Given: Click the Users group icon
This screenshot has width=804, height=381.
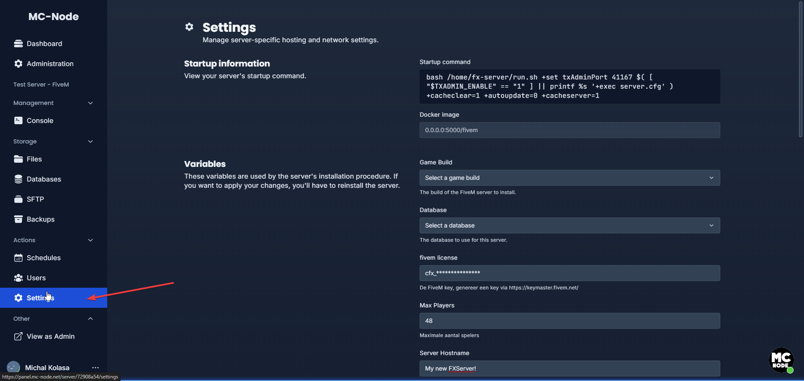Looking at the screenshot, I should tap(18, 278).
